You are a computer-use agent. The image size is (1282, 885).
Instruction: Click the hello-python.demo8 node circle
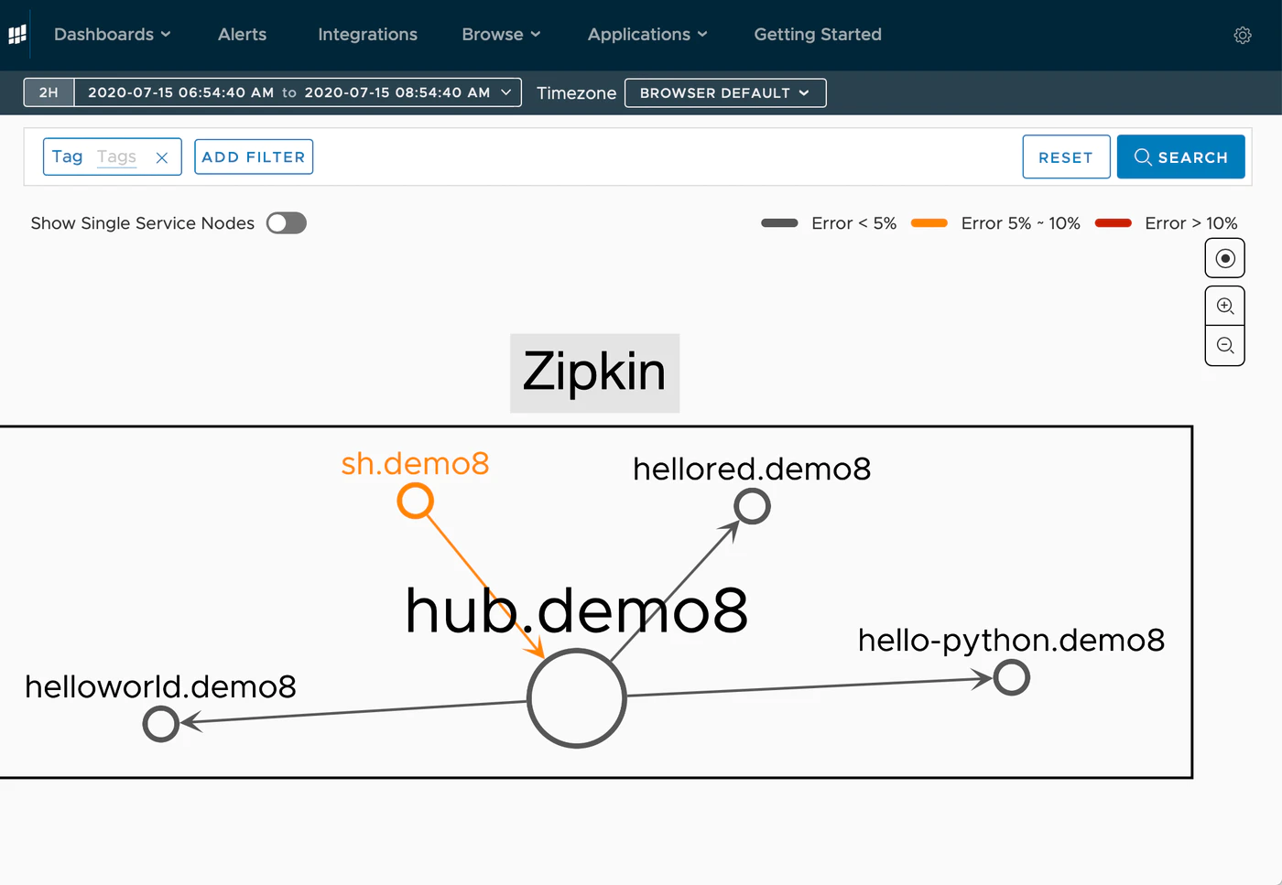[1012, 678]
